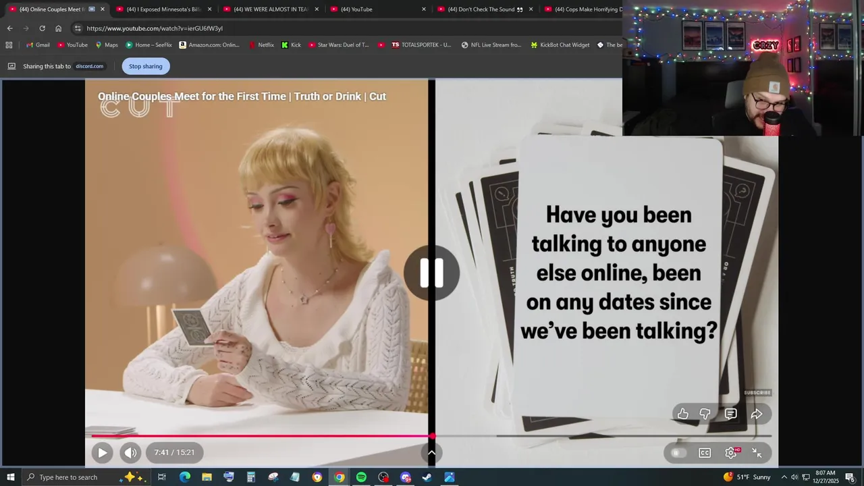
Task: Open the YouTube bookmark
Action: (72, 45)
